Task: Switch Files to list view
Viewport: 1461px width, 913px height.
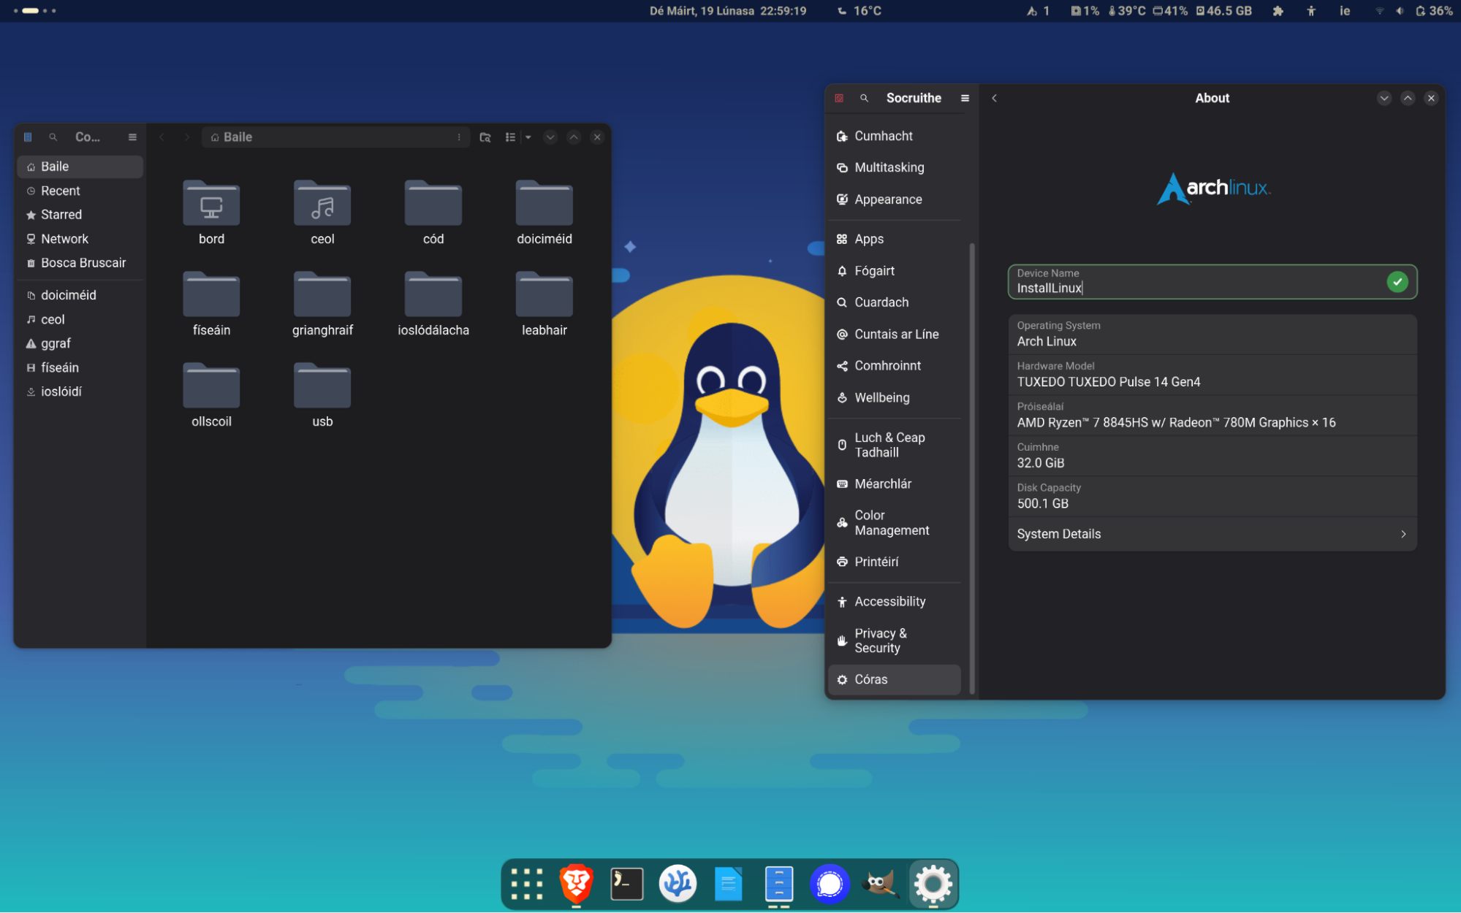Action: [509, 137]
